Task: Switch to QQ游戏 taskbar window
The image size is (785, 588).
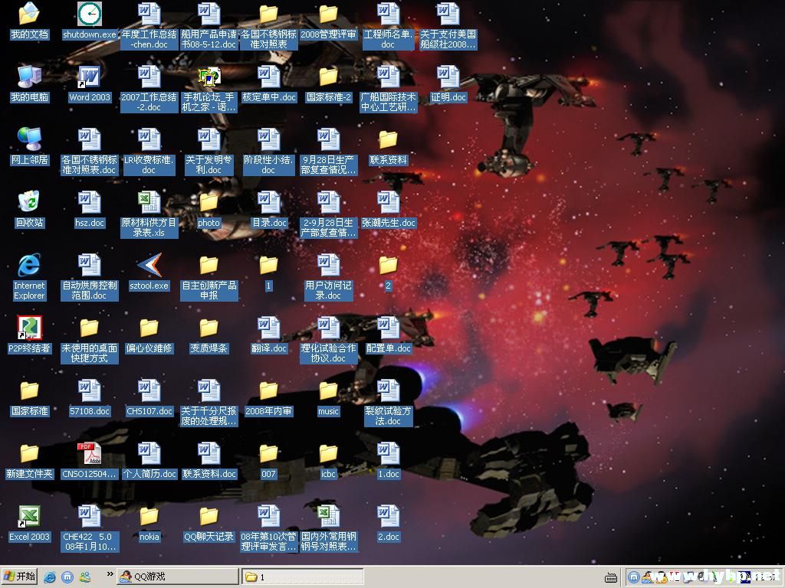Action: pos(178,577)
